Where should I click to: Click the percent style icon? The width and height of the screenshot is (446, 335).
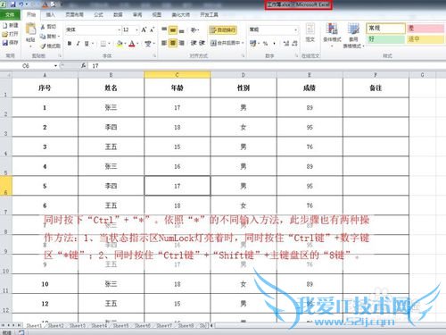pos(265,44)
